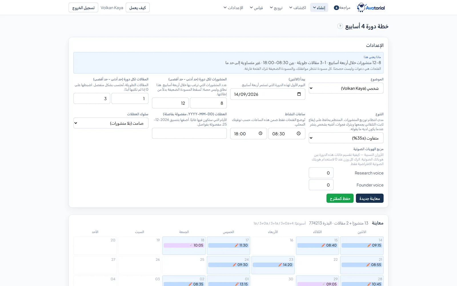Click the تسجيل الخروج logout button
This screenshot has width=457, height=286.
[83, 8]
